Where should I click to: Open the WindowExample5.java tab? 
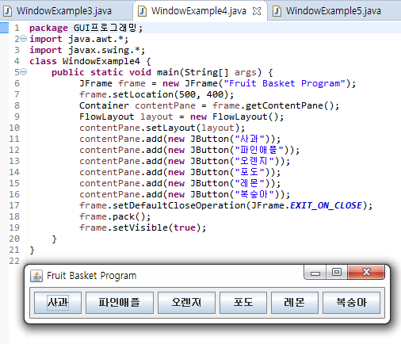[334, 11]
